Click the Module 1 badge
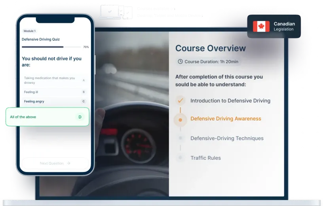Image resolution: width=323 pixels, height=206 pixels. click(29, 31)
